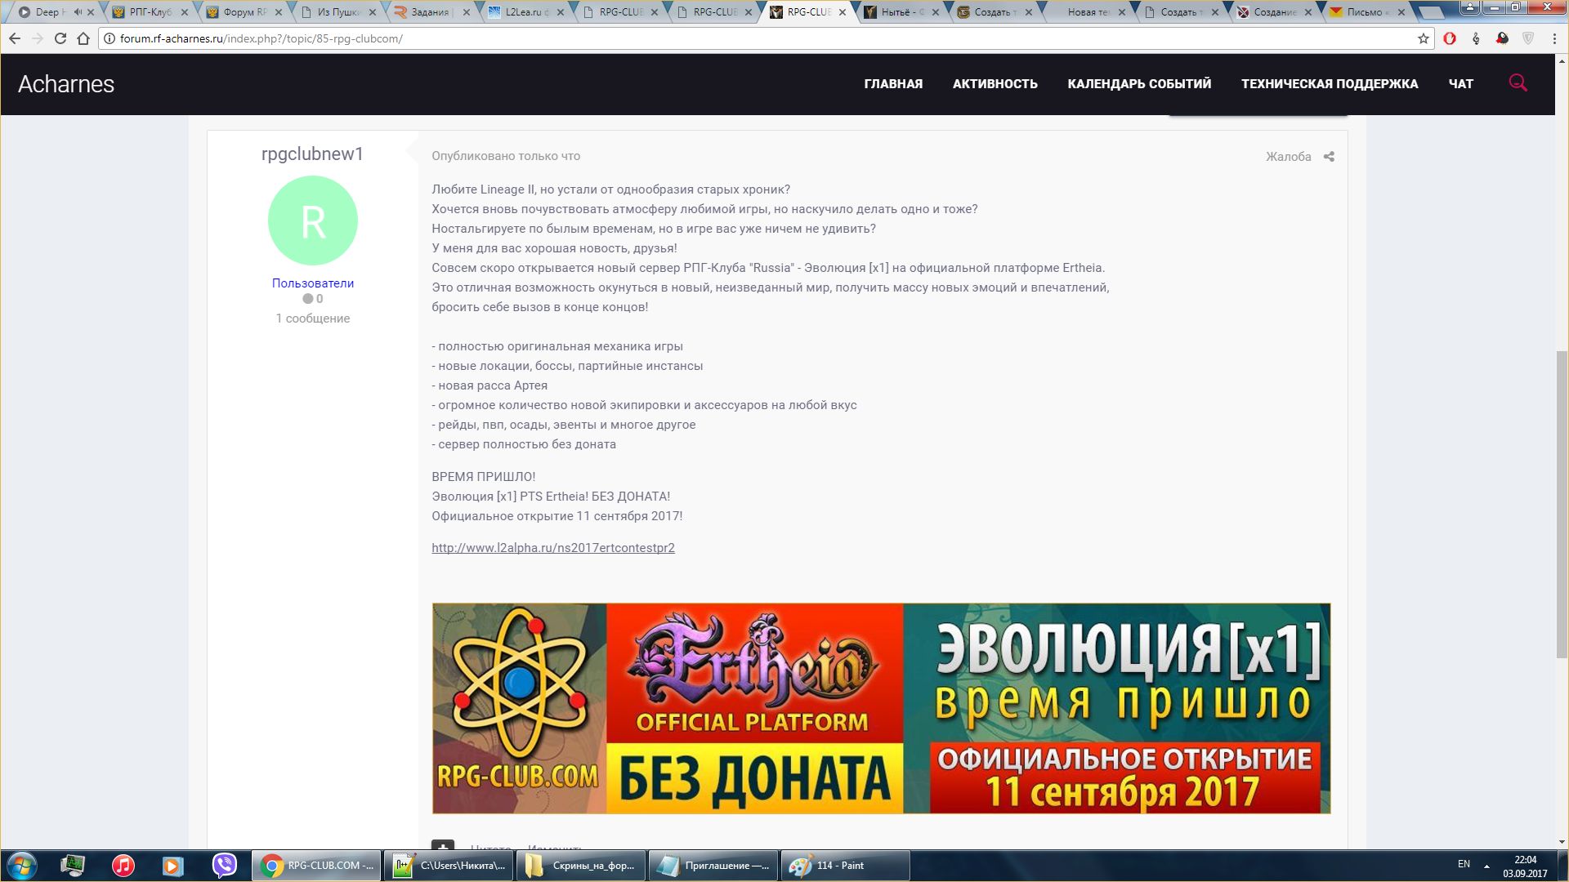Click the vertical page scrollbar thumb
1569x882 pixels.
pyautogui.click(x=1562, y=504)
